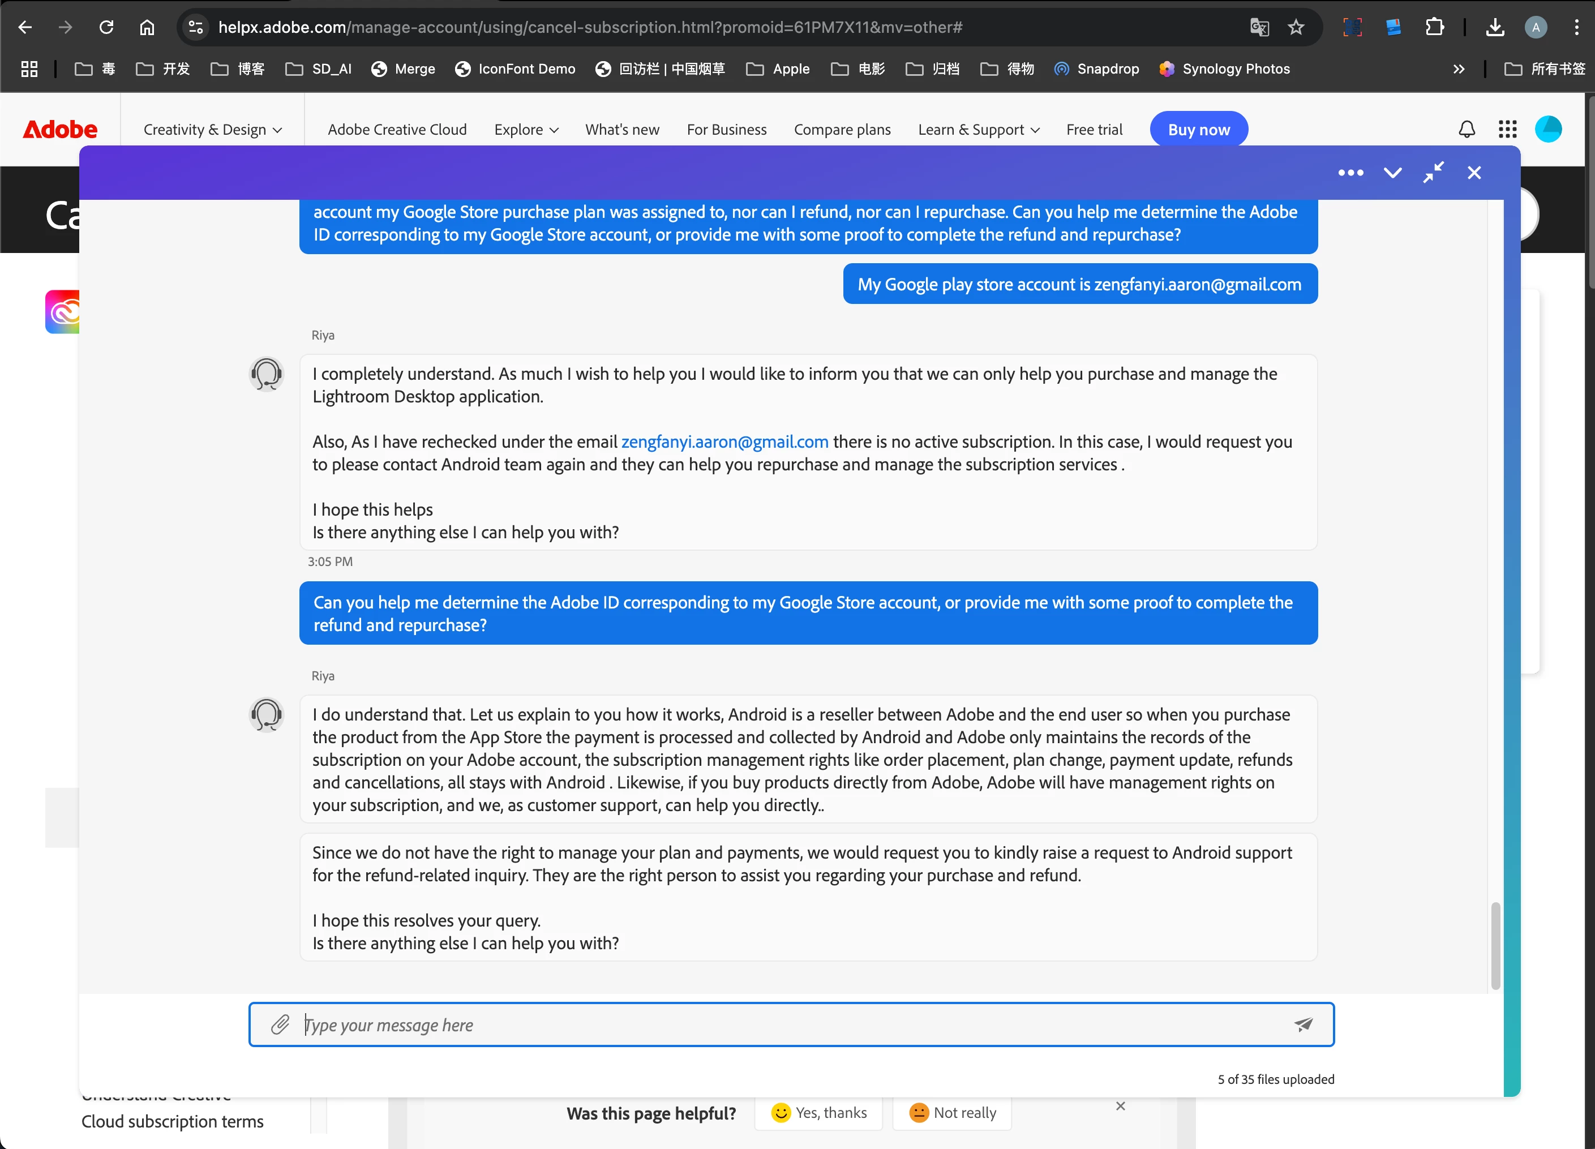This screenshot has width=1595, height=1149.
Task: Open chat options three-dot menu
Action: tap(1350, 173)
